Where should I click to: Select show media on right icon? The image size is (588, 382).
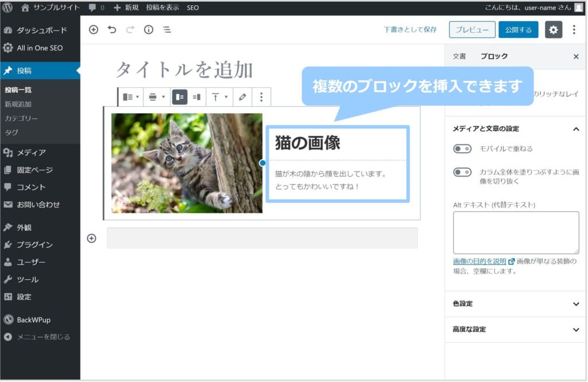tap(196, 97)
